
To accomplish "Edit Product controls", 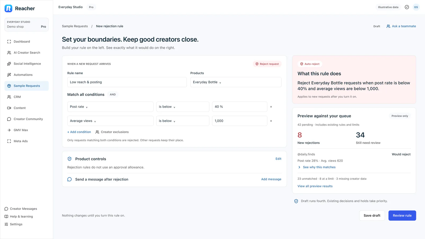I will tap(278, 159).
